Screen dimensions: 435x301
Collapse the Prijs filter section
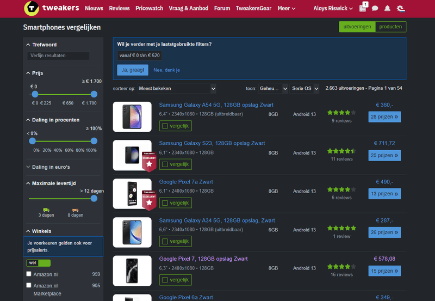(35, 73)
